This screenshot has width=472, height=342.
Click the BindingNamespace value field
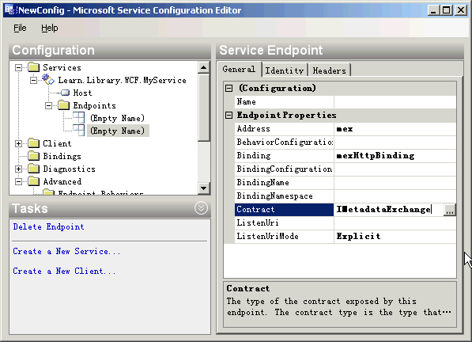pos(395,196)
